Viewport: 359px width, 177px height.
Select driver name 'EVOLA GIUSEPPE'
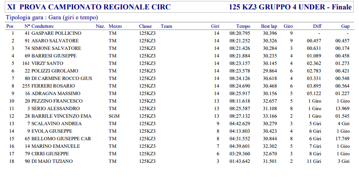tap(52, 131)
